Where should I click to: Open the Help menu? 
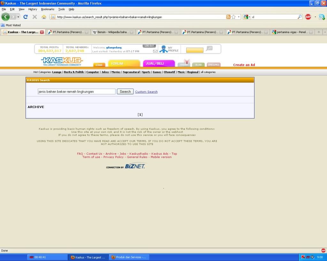(x=71, y=9)
